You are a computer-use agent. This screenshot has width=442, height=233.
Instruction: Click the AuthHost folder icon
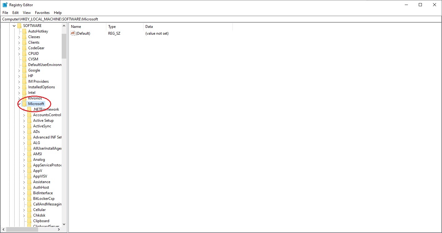pos(29,187)
